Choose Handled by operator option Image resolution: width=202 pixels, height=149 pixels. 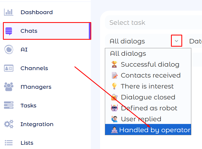[x=154, y=130]
